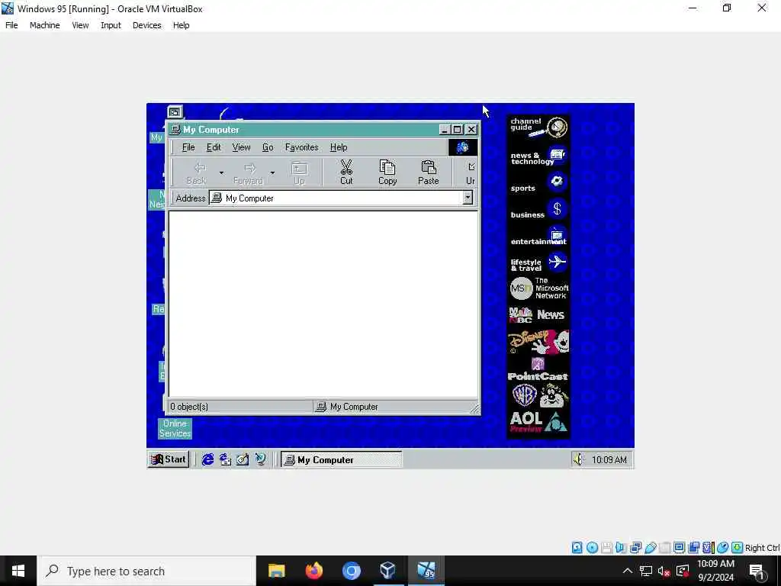Click the Windows 95 taskbar clock

(x=609, y=459)
